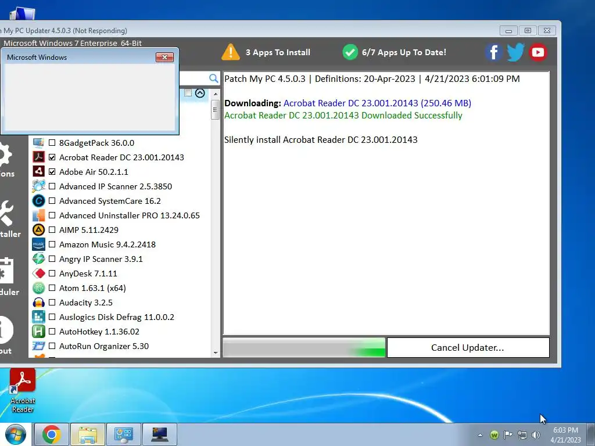Click the app list scrollbar thumb
Image resolution: width=595 pixels, height=446 pixels.
tap(215, 110)
